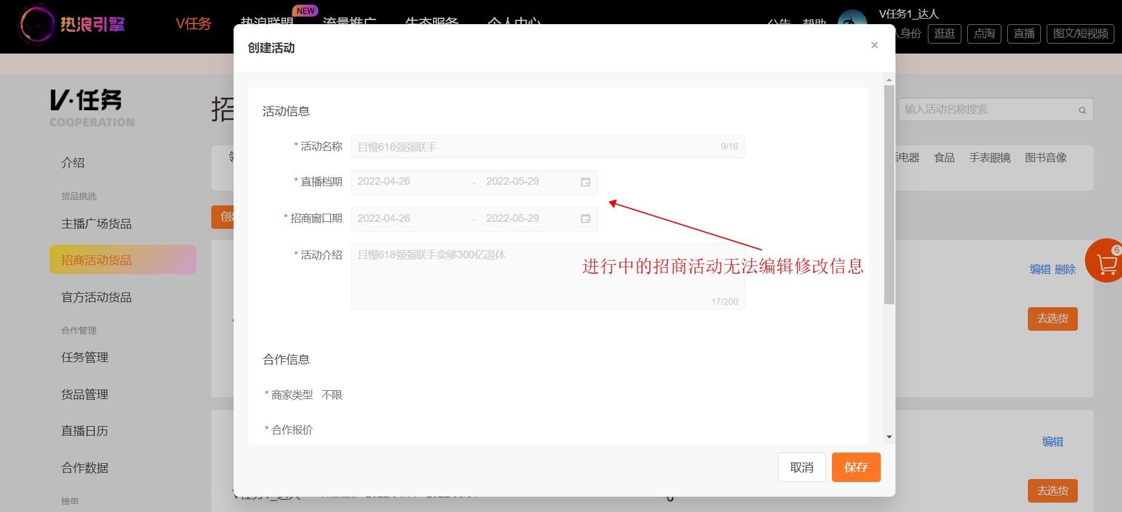The image size is (1122, 512).
Task: Open the 招商窗口期 calendar picker icon
Action: [x=585, y=219]
